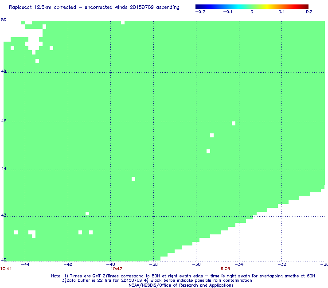The width and height of the screenshot is (328, 288).
Task: Click the NOAA/NESDIS credit line
Action: pyautogui.click(x=181, y=285)
